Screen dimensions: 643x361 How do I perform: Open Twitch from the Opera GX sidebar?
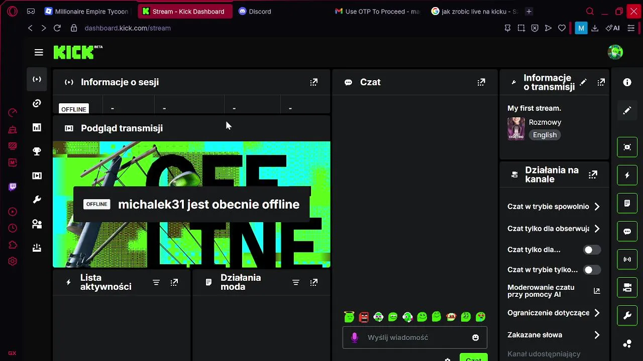point(13,187)
